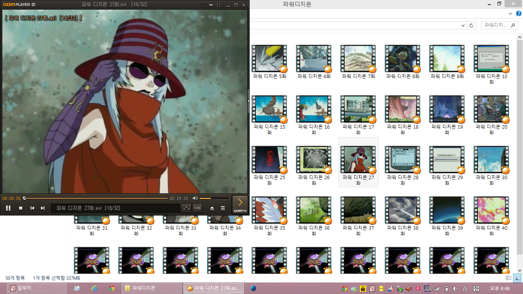
Task: Select the 파워 디지몬 18화 video file
Action: tap(403, 115)
